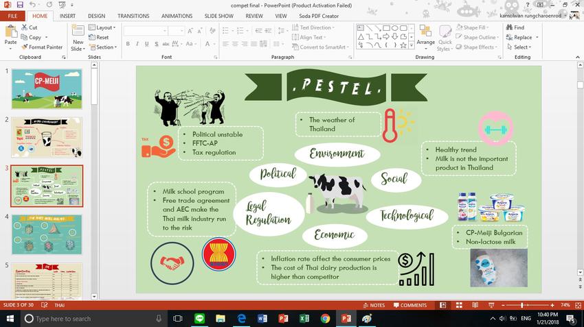Open Windows Start menu
The image size is (584, 327).
coord(10,319)
